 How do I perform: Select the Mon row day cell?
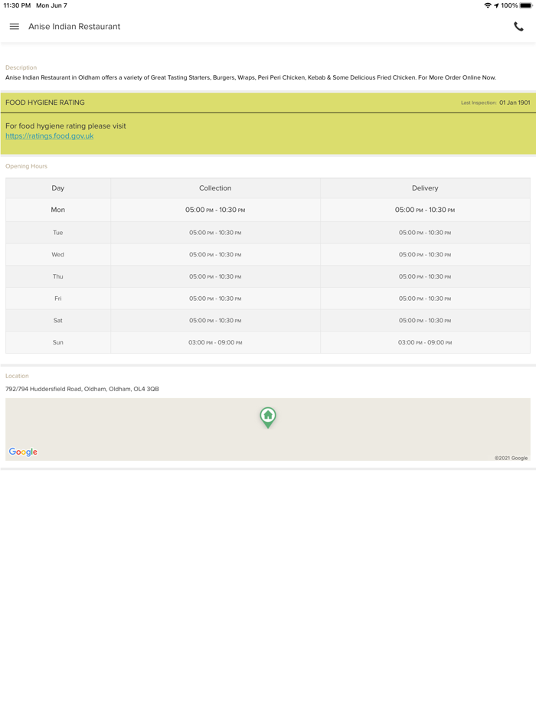tap(58, 210)
